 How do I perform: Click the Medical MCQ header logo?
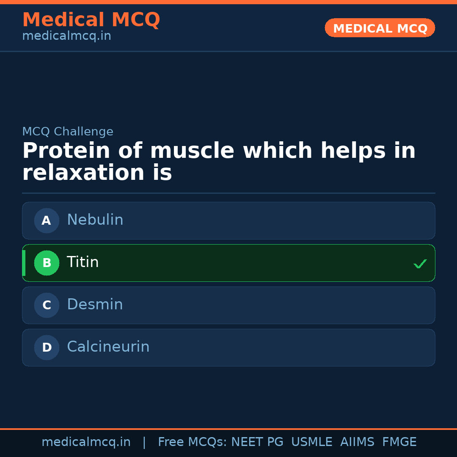click(x=91, y=20)
